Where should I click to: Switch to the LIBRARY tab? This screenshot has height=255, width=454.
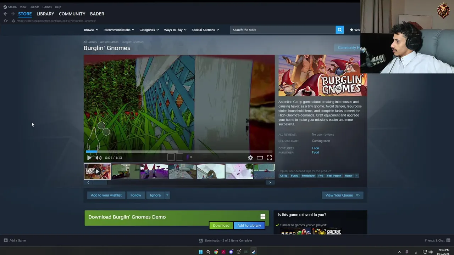(45, 14)
